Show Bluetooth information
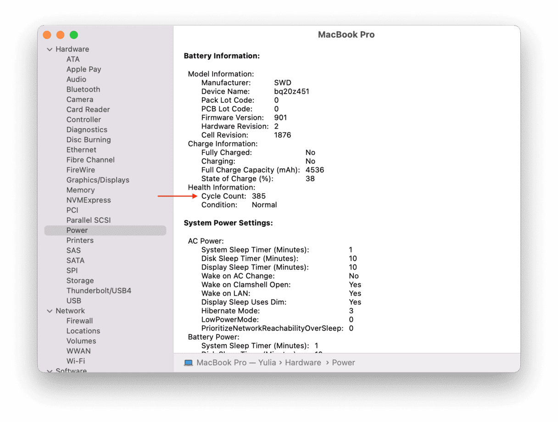 pos(83,90)
